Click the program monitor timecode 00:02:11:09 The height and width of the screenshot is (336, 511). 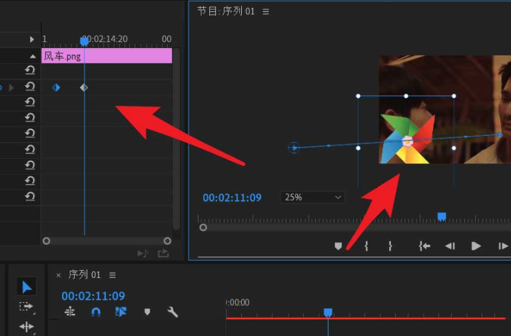coord(232,198)
